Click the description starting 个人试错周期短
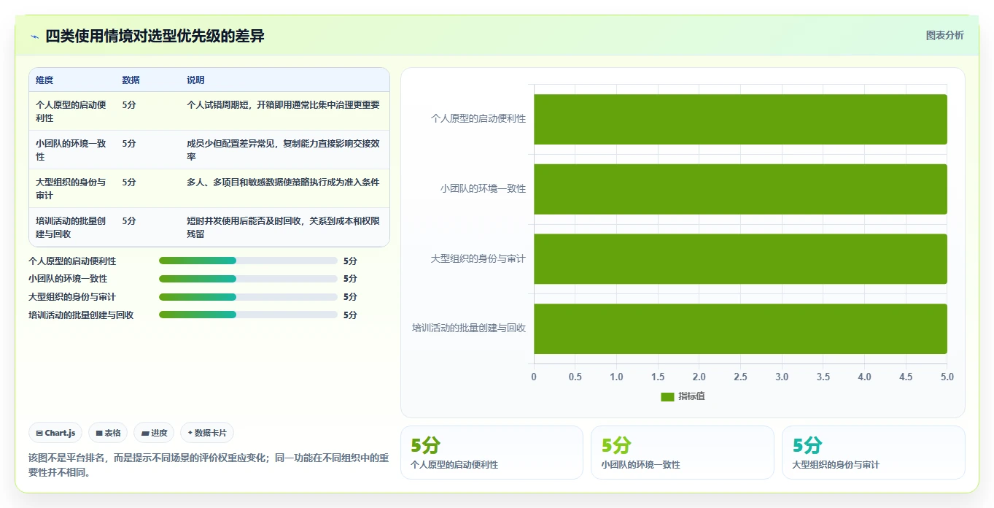This screenshot has width=994, height=508. 283,105
